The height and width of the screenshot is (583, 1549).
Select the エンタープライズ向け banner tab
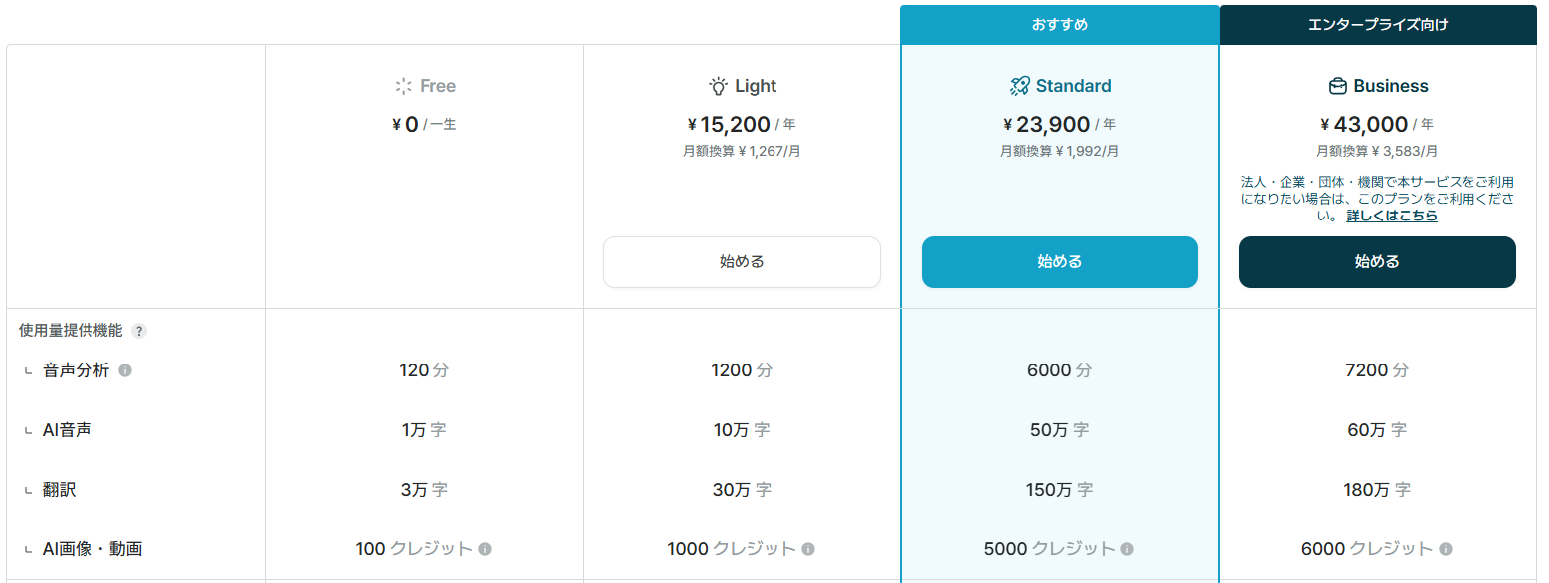tap(1378, 25)
